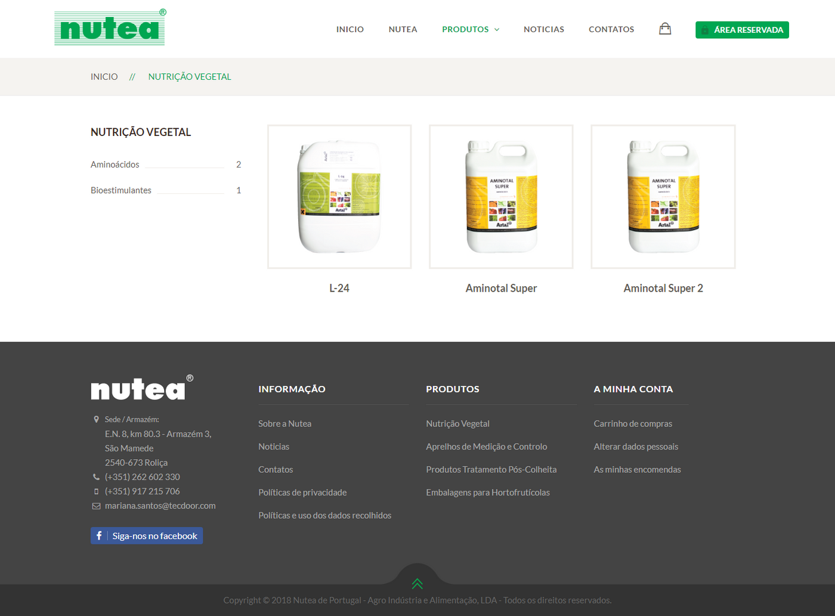Click the phone number (+351) 262 602 330
Image resolution: width=835 pixels, height=616 pixels.
pos(143,477)
